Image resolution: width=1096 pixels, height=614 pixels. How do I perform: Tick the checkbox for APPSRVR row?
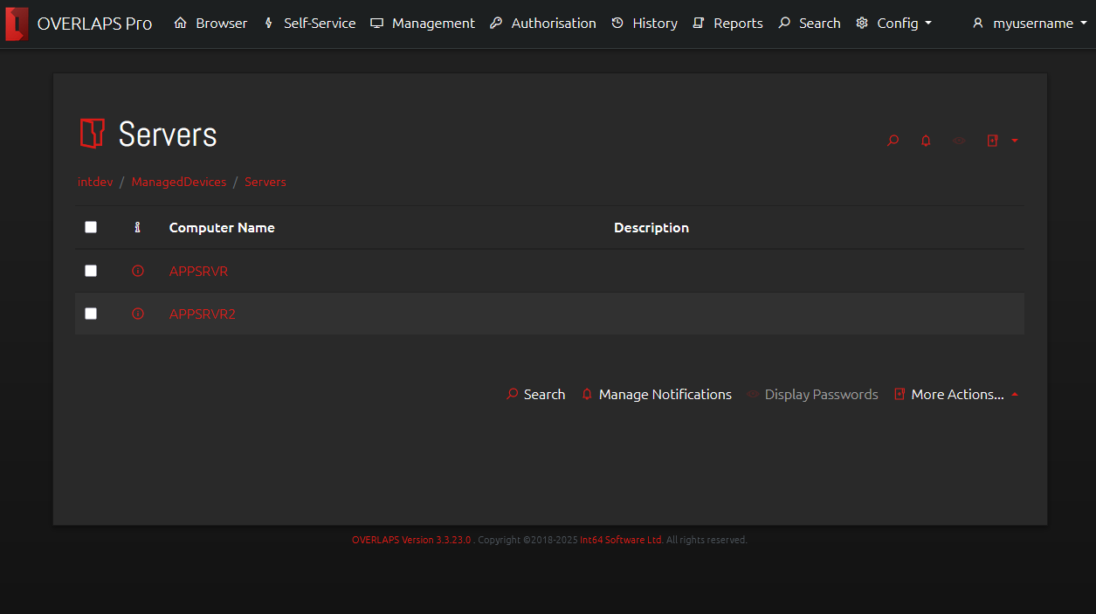91,271
